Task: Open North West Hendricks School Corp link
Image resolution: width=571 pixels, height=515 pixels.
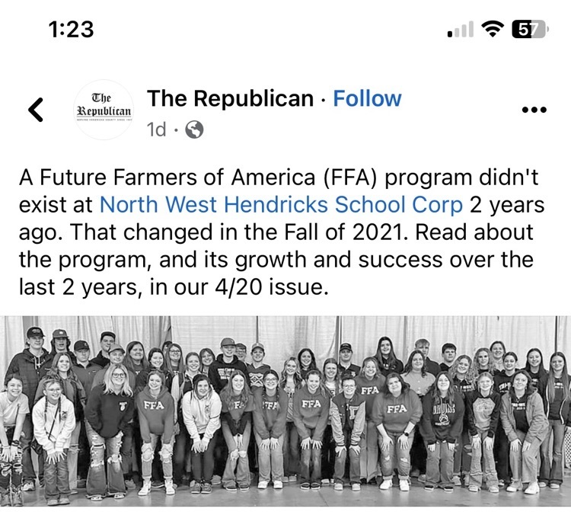Action: click(x=281, y=205)
